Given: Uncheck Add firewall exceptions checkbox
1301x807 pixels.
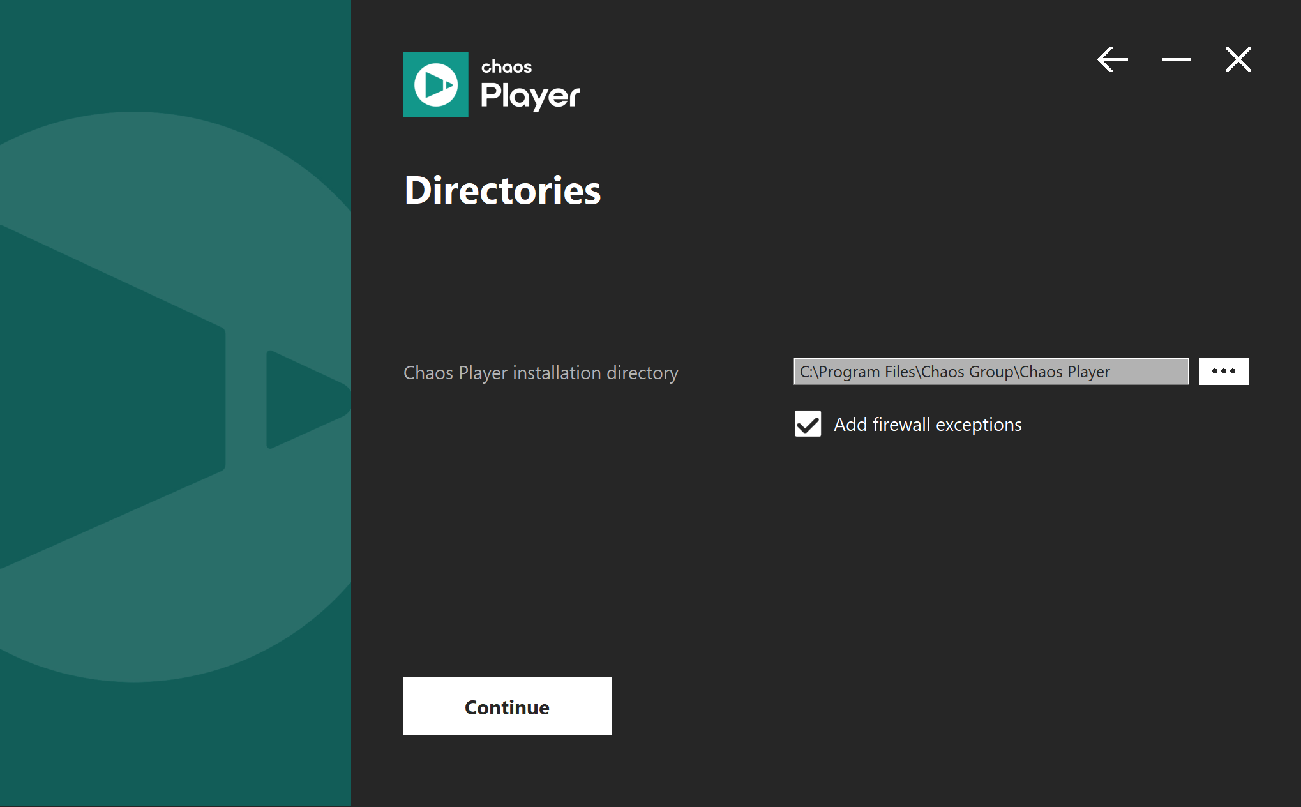Looking at the screenshot, I should pos(808,424).
